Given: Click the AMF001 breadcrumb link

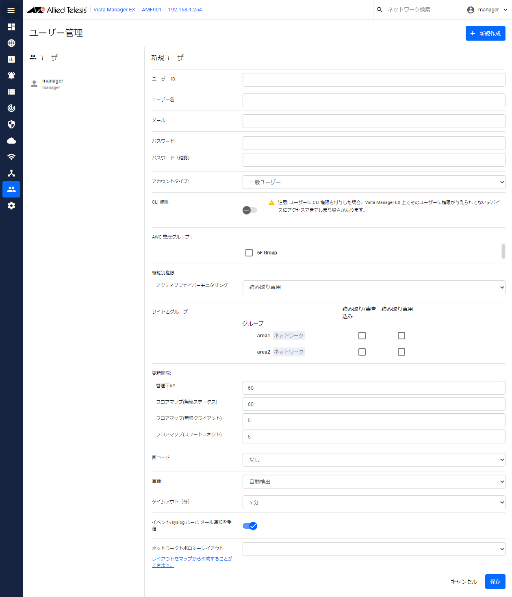Looking at the screenshot, I should pos(152,10).
